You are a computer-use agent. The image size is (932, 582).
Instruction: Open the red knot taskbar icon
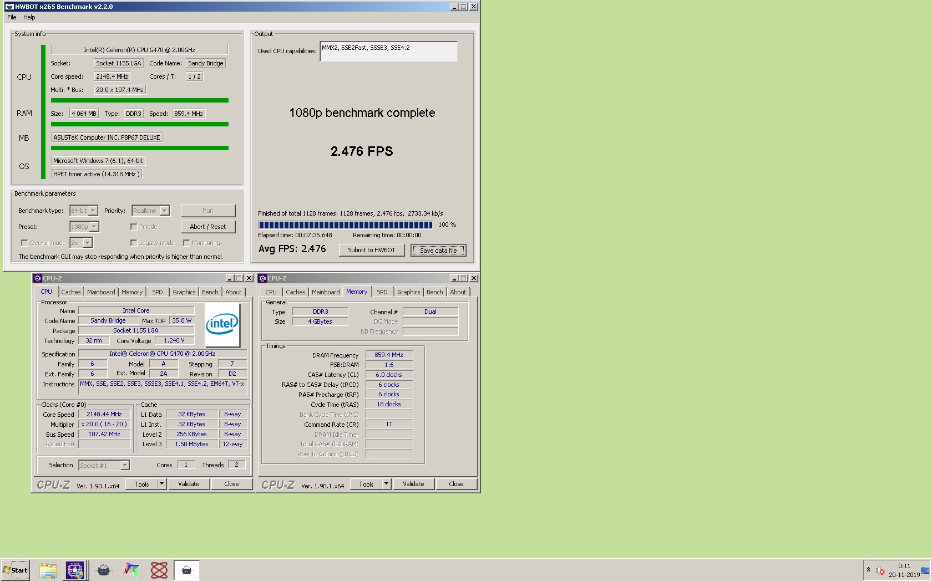click(x=159, y=570)
